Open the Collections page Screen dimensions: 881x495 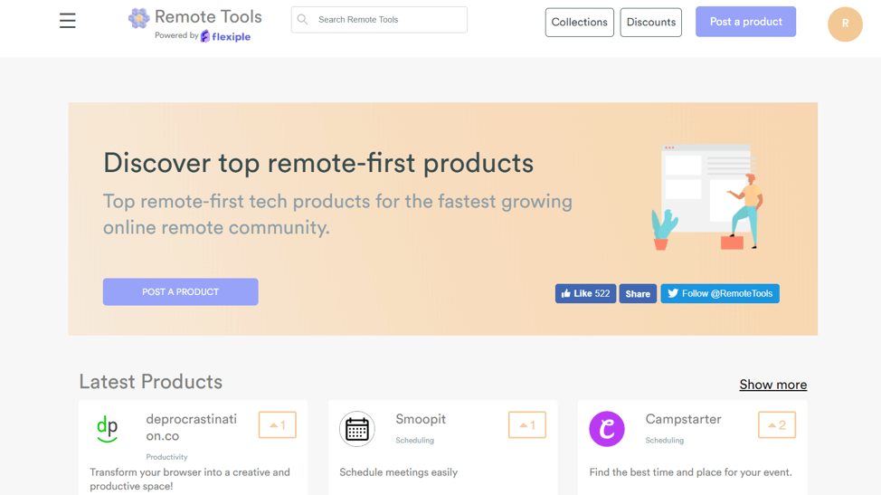(579, 22)
